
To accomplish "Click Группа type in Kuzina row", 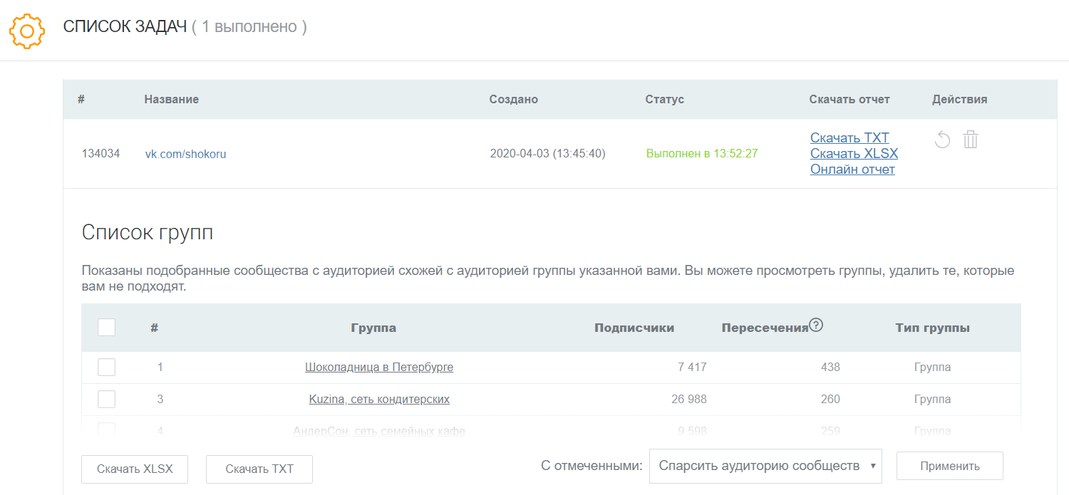I will click(932, 400).
